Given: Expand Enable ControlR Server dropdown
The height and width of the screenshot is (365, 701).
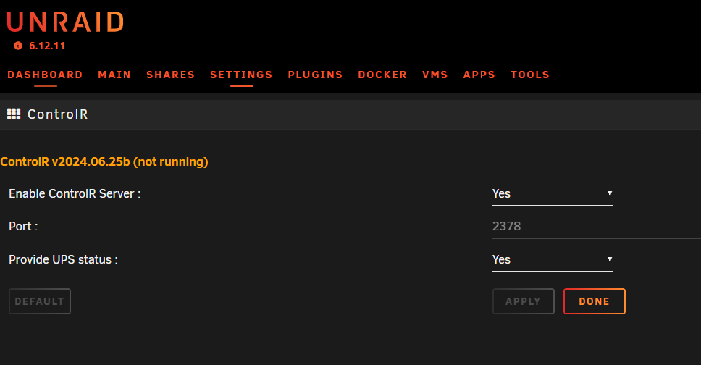Looking at the screenshot, I should tap(552, 193).
